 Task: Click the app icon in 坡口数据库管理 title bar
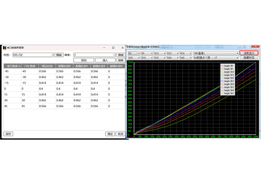5,47
